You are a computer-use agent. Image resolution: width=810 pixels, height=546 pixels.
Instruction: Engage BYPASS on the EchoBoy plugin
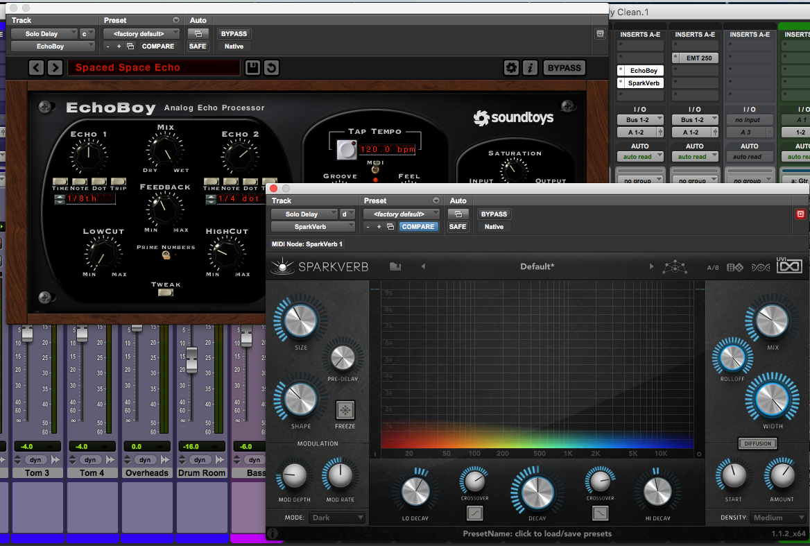click(564, 67)
